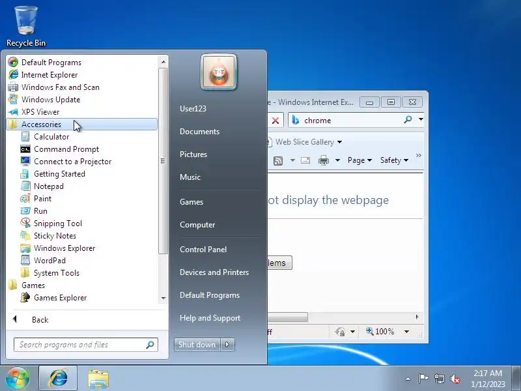The image size is (521, 391).
Task: Launch Command Prompt
Action: [x=60, y=149]
